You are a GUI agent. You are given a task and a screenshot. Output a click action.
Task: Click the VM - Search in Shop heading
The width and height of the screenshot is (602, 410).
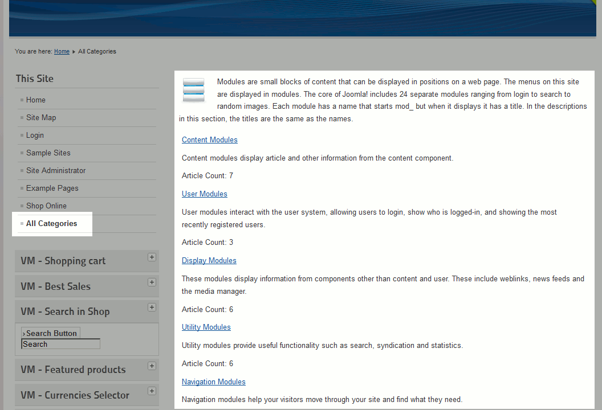65,311
